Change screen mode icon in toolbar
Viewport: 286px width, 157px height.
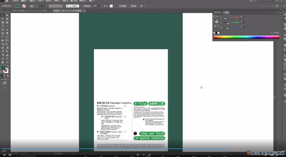coord(5,83)
